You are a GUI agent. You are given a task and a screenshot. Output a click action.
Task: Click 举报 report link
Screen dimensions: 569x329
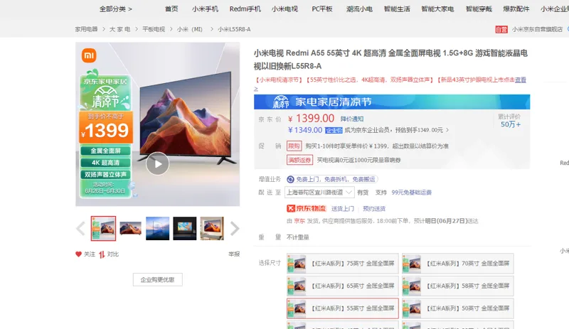(x=234, y=254)
